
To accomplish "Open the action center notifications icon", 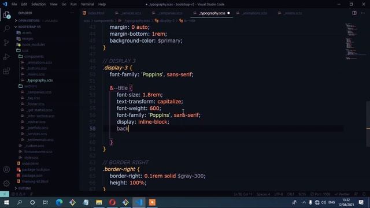I will [x=361, y=202].
